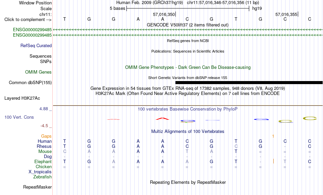Screen dimensions: 323x195
Task: Click the orange insertion bar in Elephant row
Action: (273, 161)
